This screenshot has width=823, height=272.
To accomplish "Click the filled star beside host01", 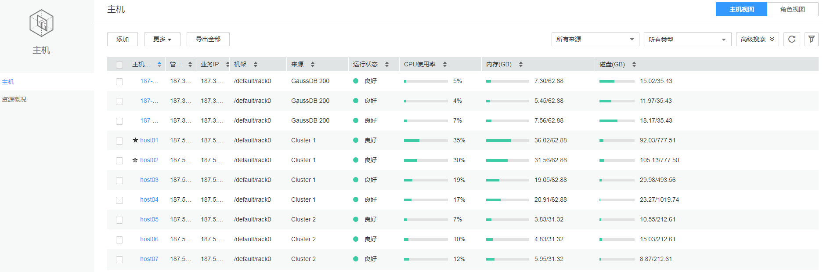I will tap(135, 140).
